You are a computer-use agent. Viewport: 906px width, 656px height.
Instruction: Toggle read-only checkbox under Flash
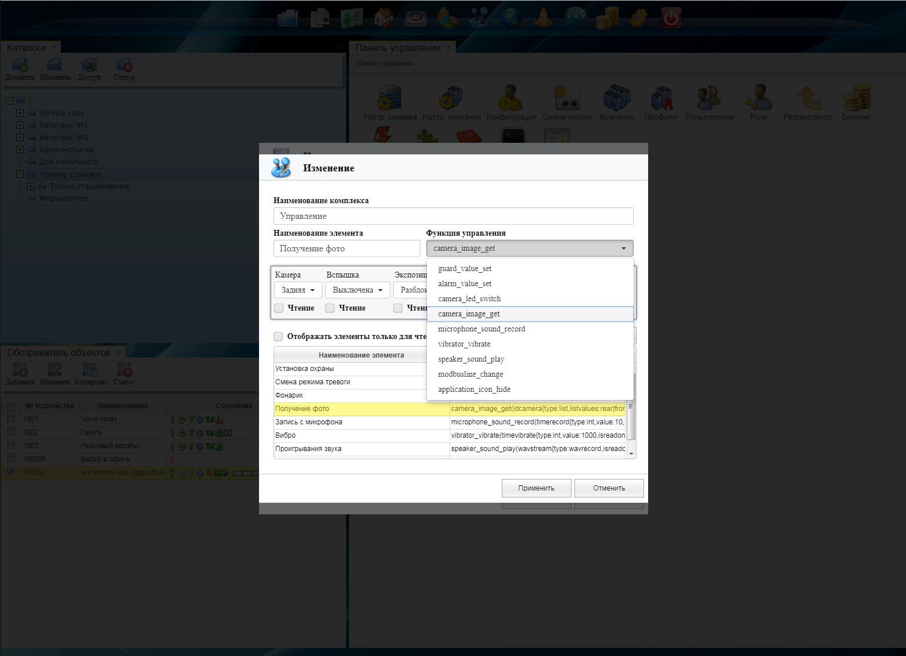[x=330, y=308]
